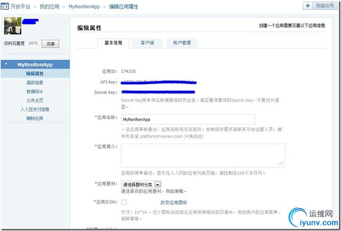Click the 资料完善度 label

[x=14, y=43]
